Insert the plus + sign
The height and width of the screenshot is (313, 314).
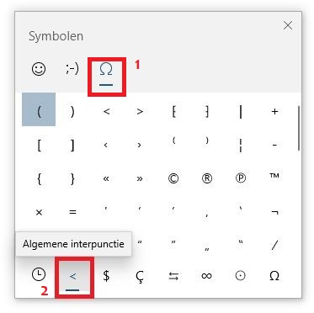pyautogui.click(x=274, y=111)
